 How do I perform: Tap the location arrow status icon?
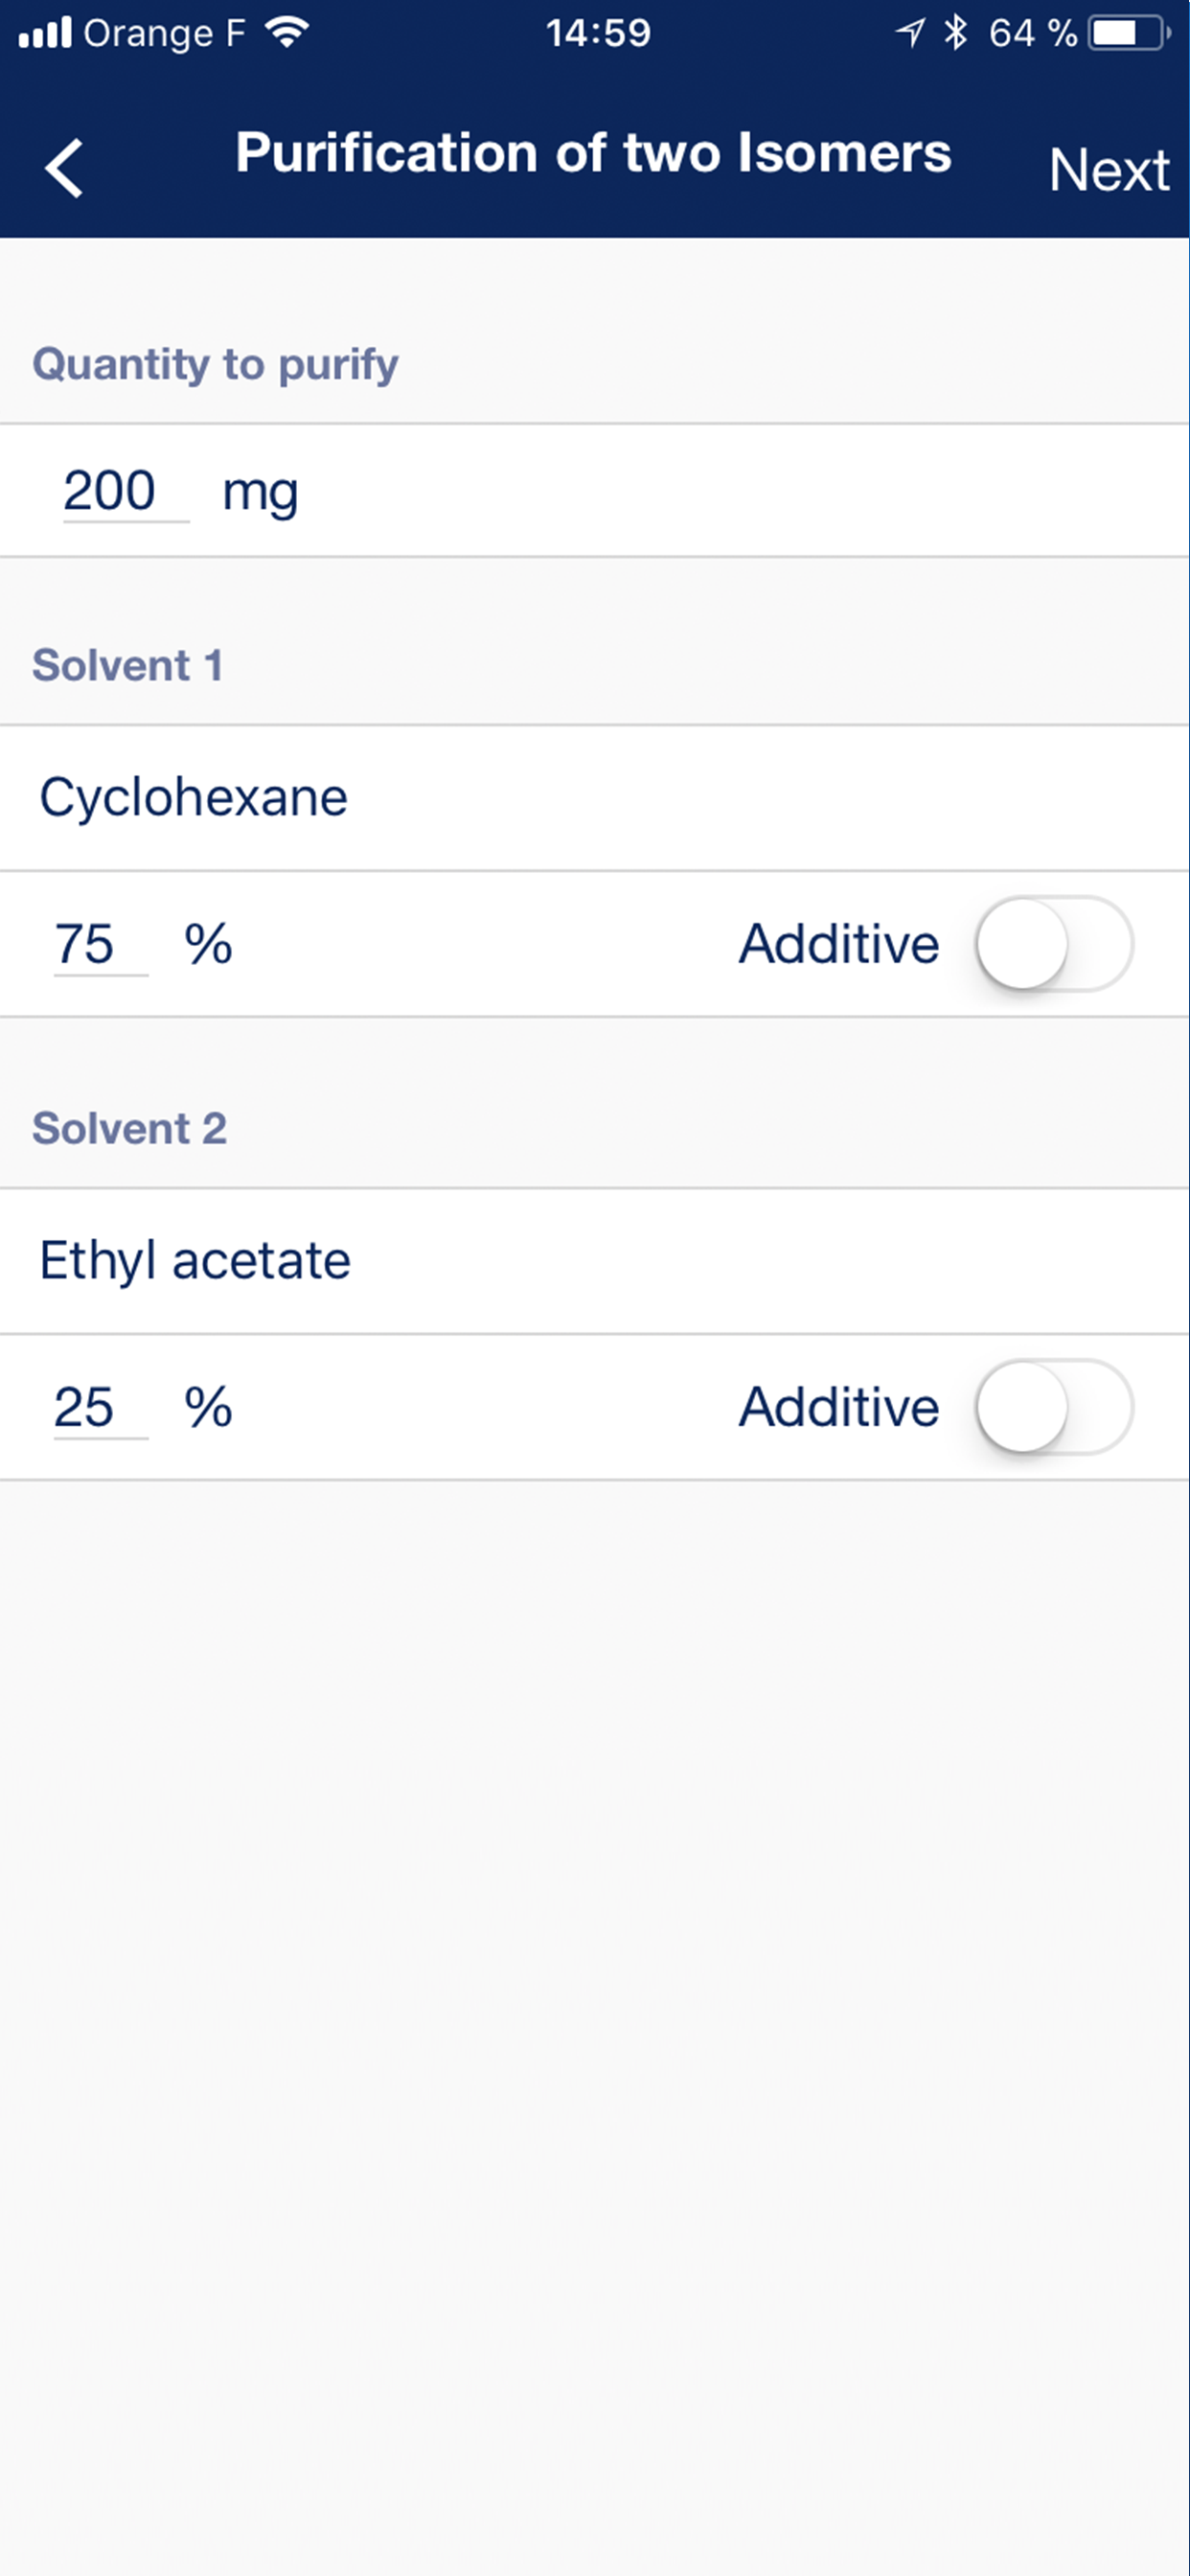click(x=910, y=33)
